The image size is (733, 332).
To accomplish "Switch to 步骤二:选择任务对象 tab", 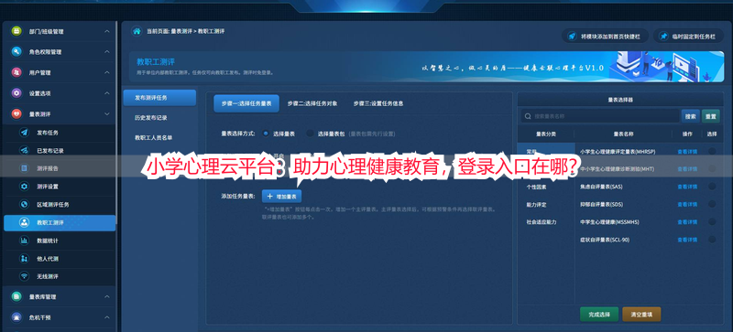I will coord(312,103).
